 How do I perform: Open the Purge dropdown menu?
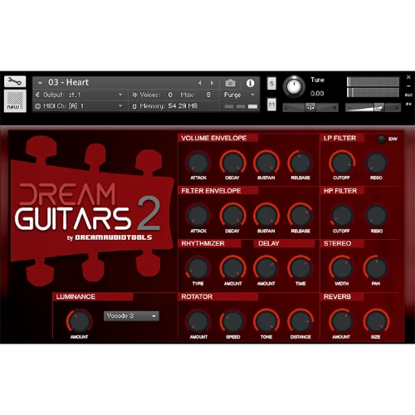(x=239, y=95)
